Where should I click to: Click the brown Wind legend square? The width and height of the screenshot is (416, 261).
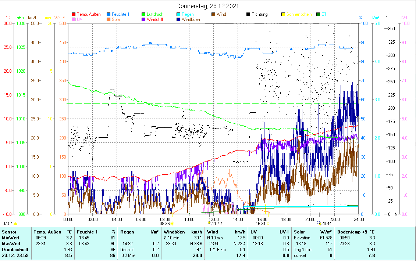coord(213,15)
